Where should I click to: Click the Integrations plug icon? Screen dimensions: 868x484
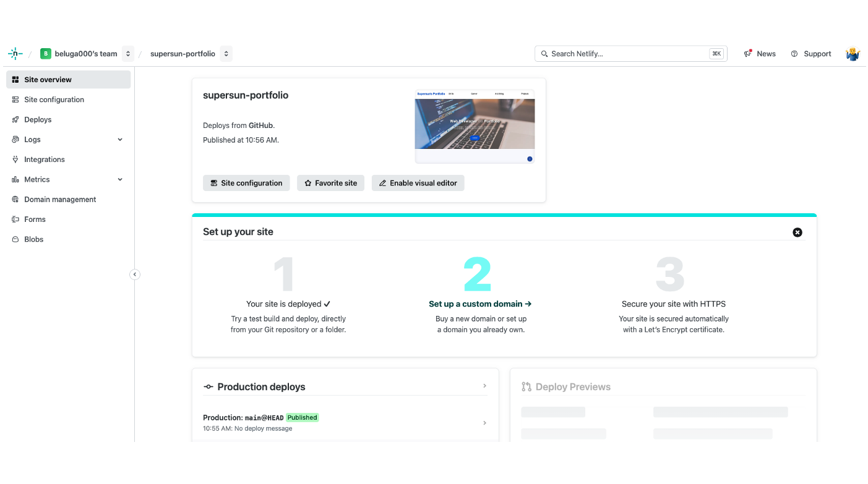click(x=15, y=159)
